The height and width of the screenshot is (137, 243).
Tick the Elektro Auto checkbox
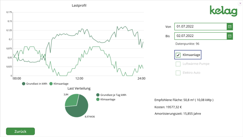(178, 73)
